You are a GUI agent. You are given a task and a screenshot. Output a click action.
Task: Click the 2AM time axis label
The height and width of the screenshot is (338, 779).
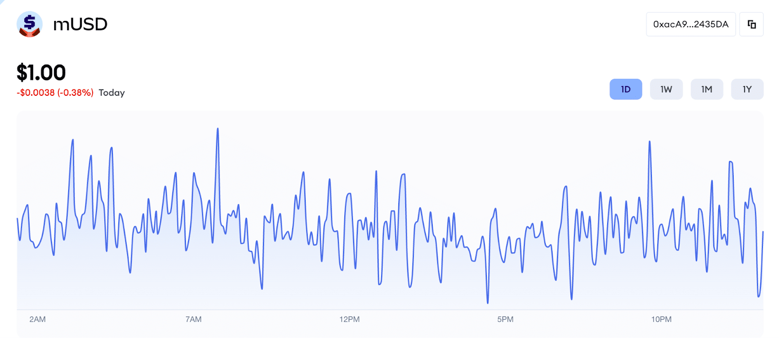[37, 320]
